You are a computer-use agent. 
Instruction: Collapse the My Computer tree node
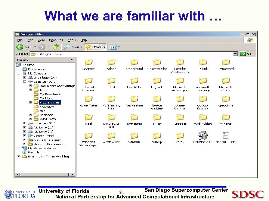[x=19, y=73]
